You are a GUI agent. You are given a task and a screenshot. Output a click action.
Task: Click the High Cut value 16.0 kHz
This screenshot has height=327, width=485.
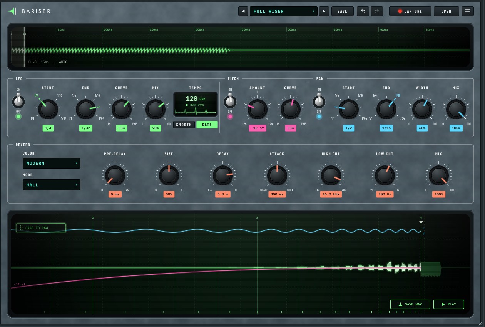tap(331, 194)
